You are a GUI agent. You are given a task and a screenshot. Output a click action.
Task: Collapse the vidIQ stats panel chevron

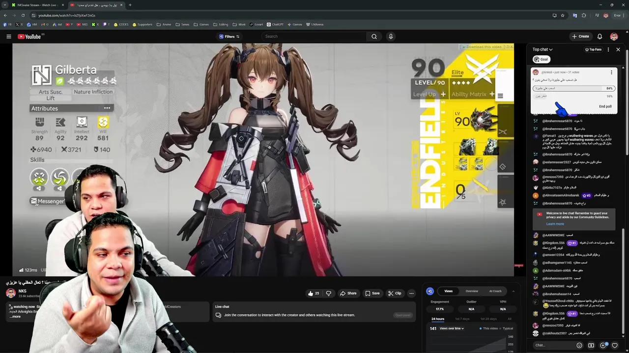click(x=513, y=291)
